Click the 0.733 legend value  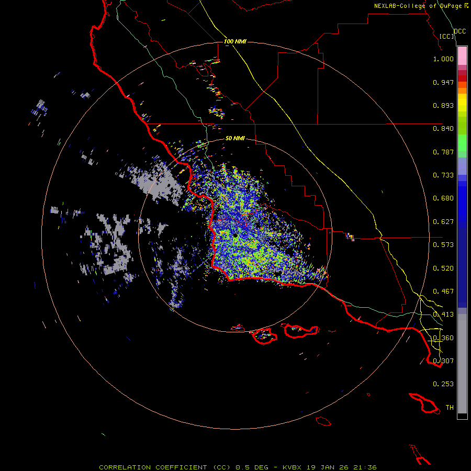443,175
